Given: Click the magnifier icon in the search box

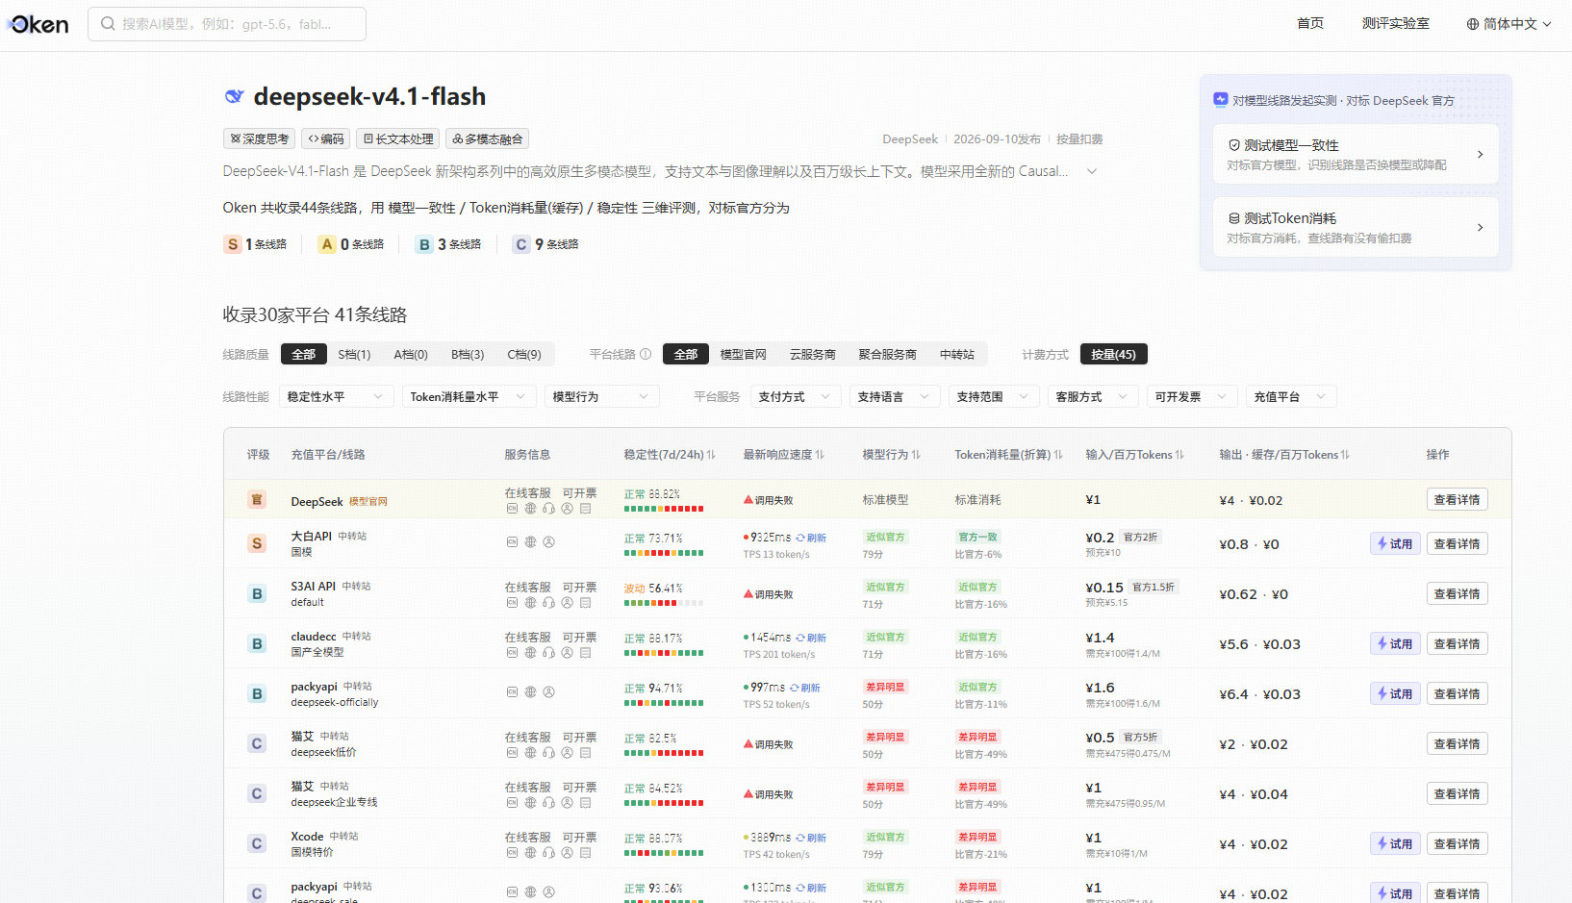Looking at the screenshot, I should pos(108,24).
